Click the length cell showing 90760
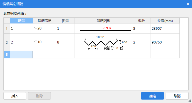This screenshot has width=192, height=103. (x=165, y=42)
